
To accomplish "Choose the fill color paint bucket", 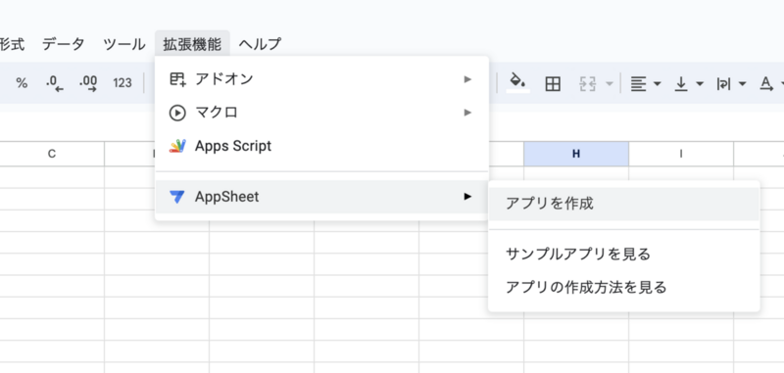I will coord(518,82).
